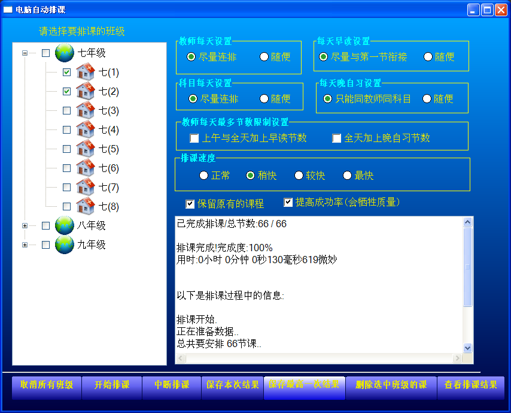Click the log's horizontal scrollbar left arrow

(181, 358)
